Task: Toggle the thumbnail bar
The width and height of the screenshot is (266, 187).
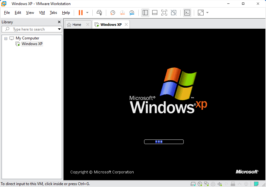Action: coord(154,13)
